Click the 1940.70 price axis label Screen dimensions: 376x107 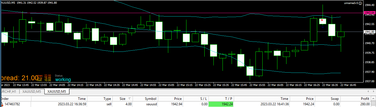(370, 43)
